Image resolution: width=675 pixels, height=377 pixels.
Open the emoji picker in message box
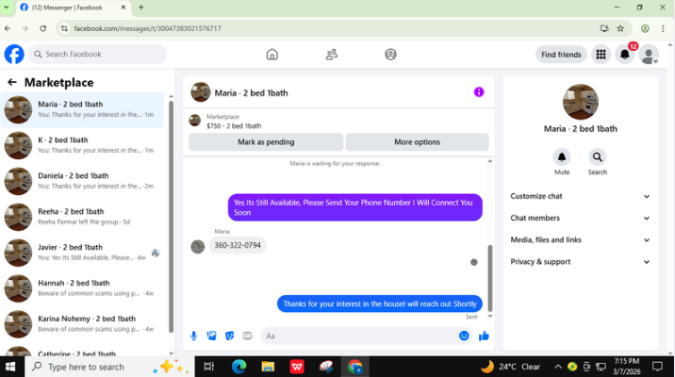(464, 336)
